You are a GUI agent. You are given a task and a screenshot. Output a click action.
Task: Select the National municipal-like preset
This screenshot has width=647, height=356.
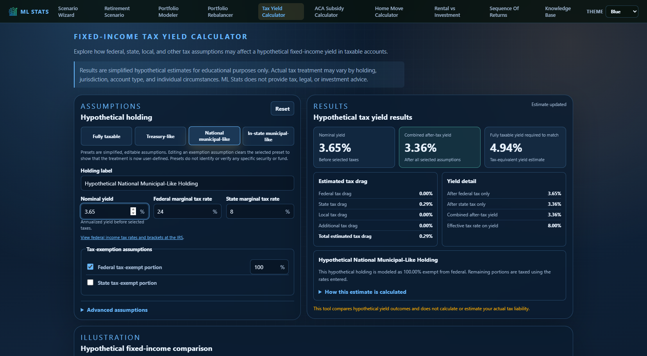[214, 136]
